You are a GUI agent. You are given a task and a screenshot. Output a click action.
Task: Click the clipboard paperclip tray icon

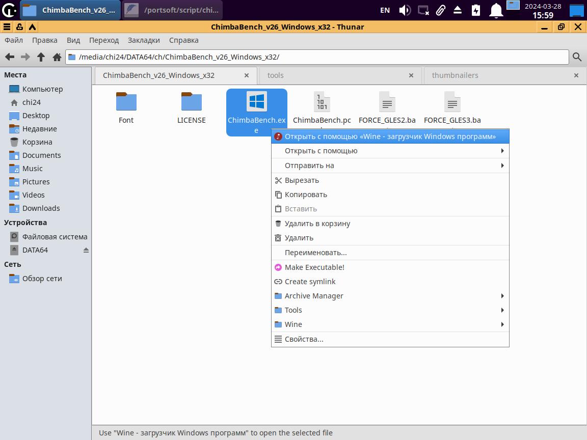[441, 10]
